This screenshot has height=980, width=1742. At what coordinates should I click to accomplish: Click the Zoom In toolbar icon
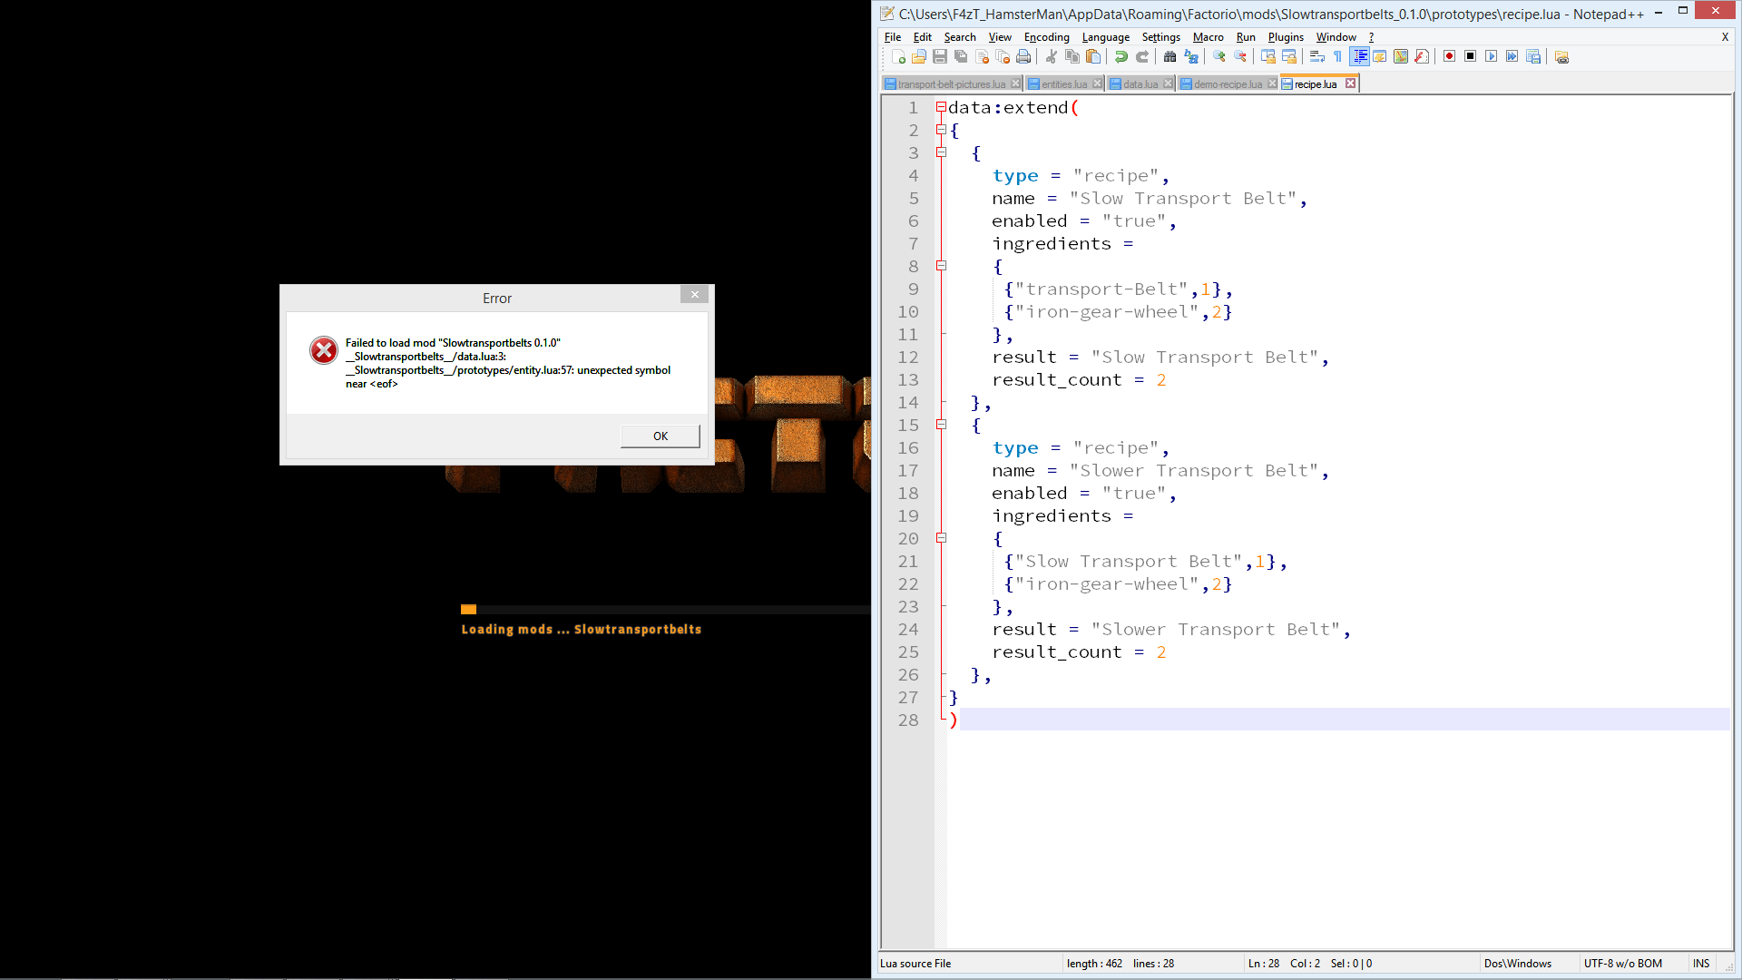(1219, 56)
